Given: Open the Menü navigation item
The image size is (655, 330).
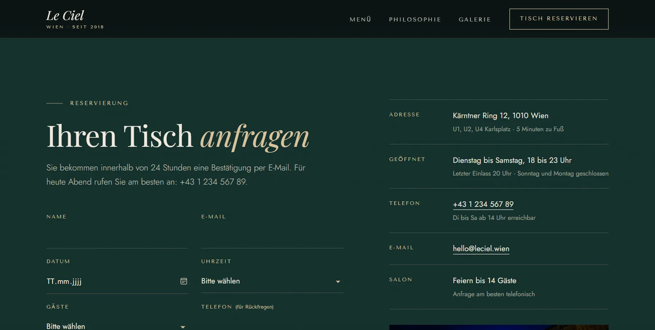Looking at the screenshot, I should point(361,19).
